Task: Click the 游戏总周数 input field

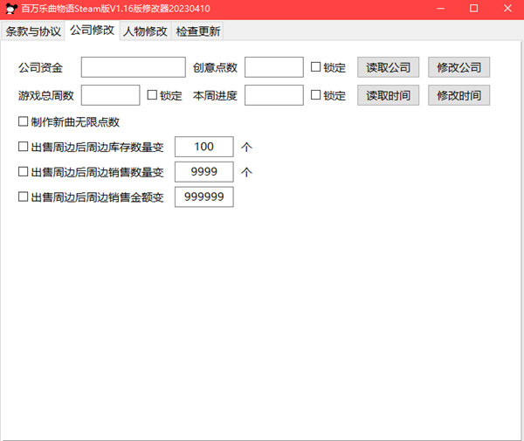Action: click(110, 95)
